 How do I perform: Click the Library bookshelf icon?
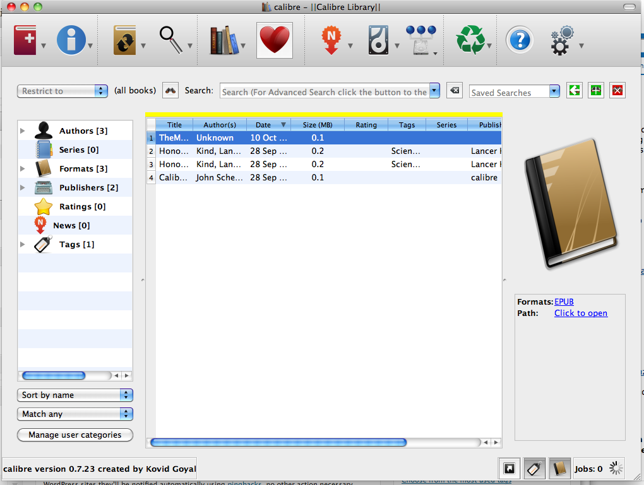tap(224, 40)
